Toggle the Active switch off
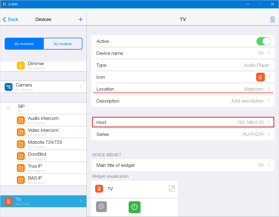The height and width of the screenshot is (217, 279). click(263, 41)
